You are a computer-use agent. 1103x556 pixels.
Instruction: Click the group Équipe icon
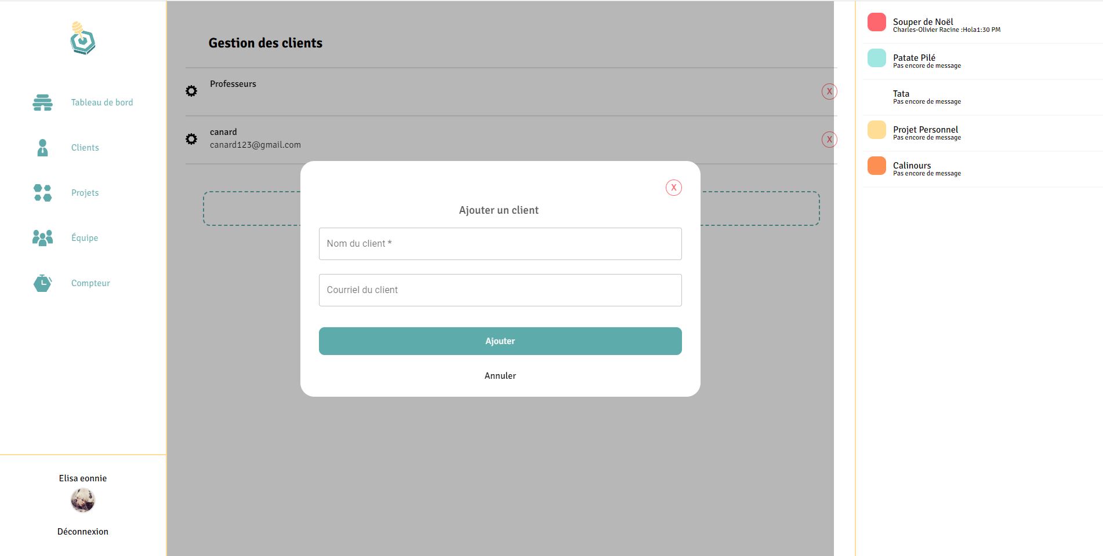[x=42, y=238]
